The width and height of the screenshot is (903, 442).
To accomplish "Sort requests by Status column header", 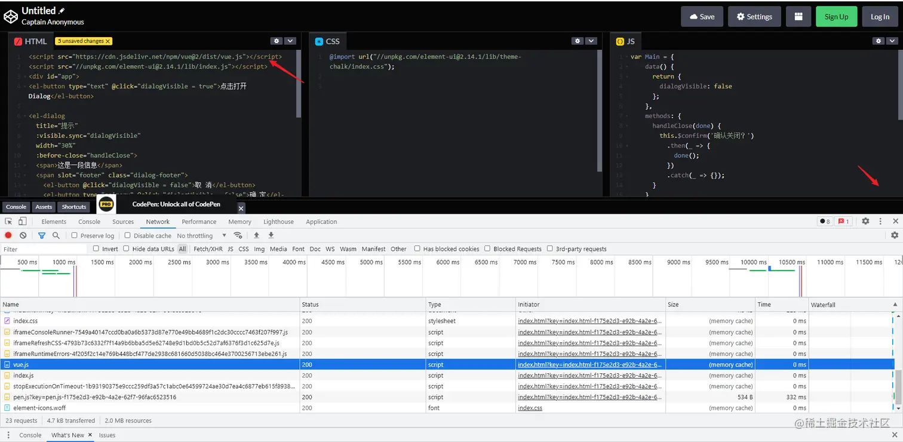I will [363, 305].
